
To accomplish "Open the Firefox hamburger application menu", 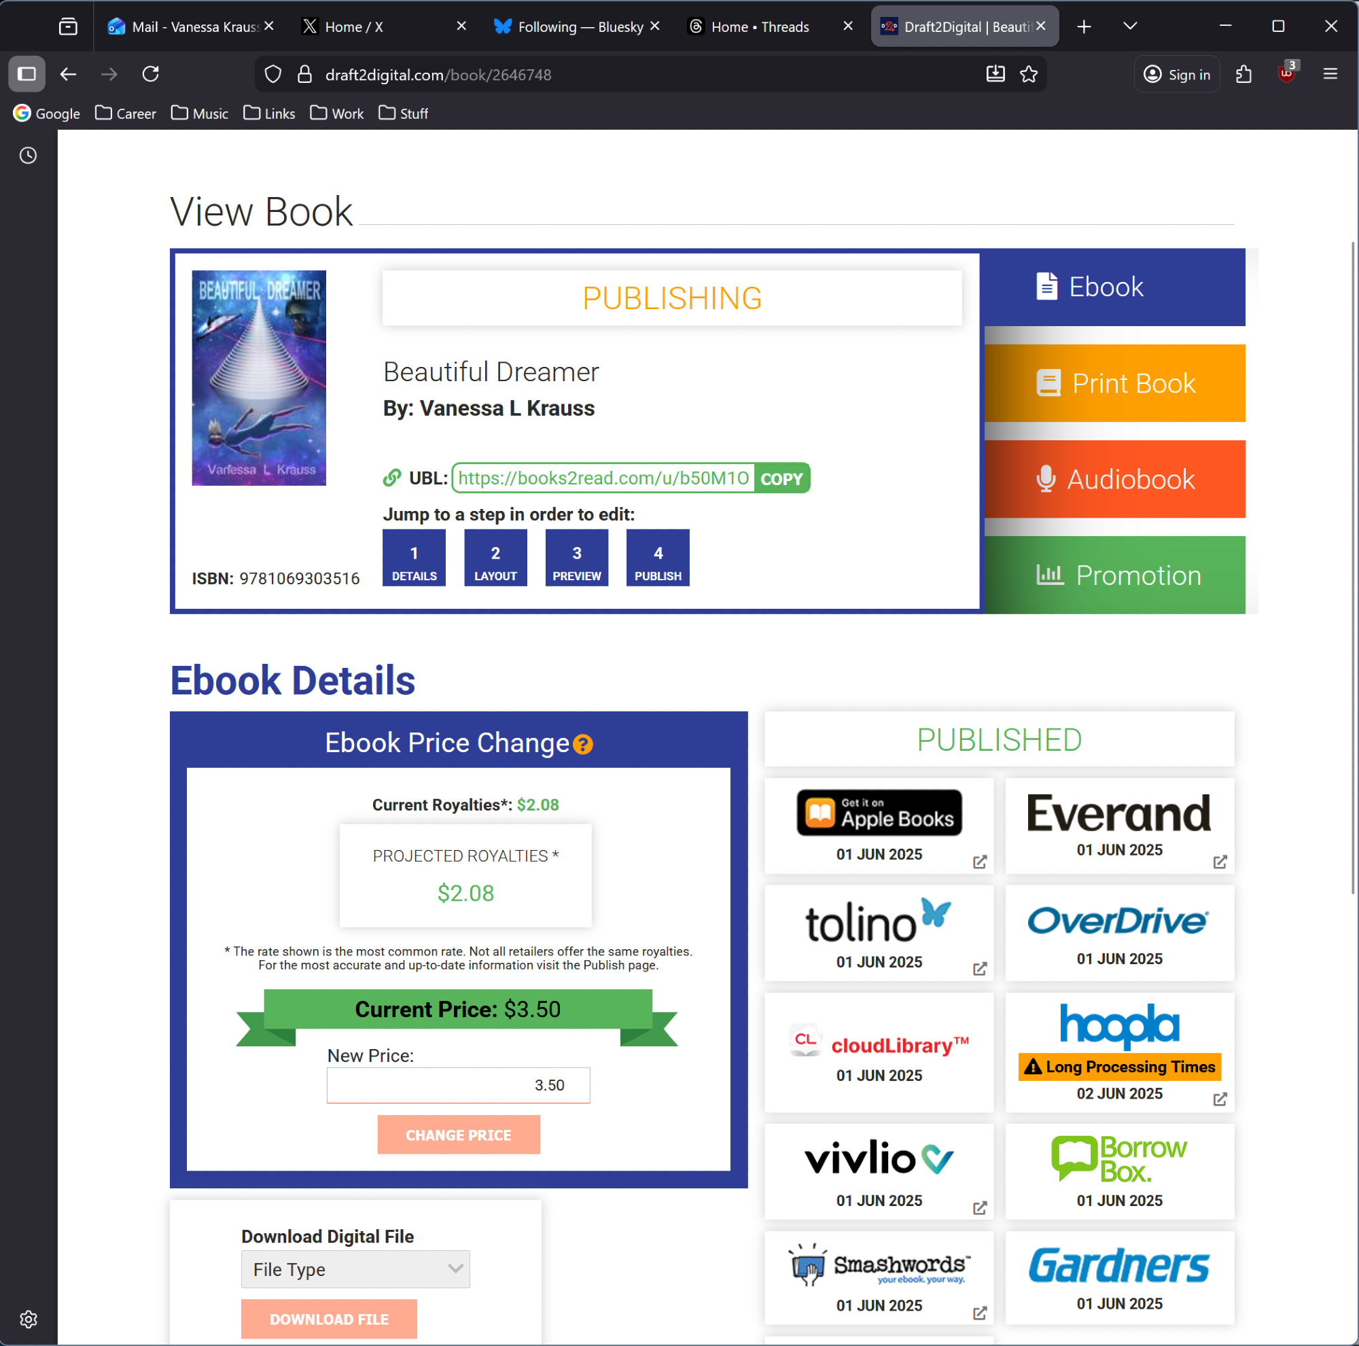I will pyautogui.click(x=1330, y=74).
